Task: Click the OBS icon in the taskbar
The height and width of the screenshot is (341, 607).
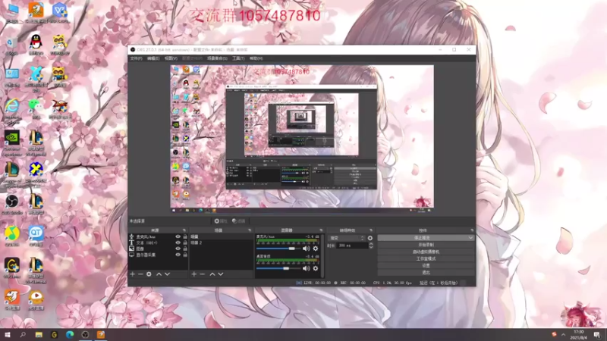Action: [x=85, y=334]
